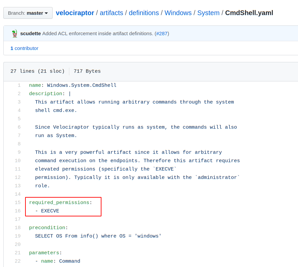
Task: Select line number 1
Action: (x=19, y=85)
